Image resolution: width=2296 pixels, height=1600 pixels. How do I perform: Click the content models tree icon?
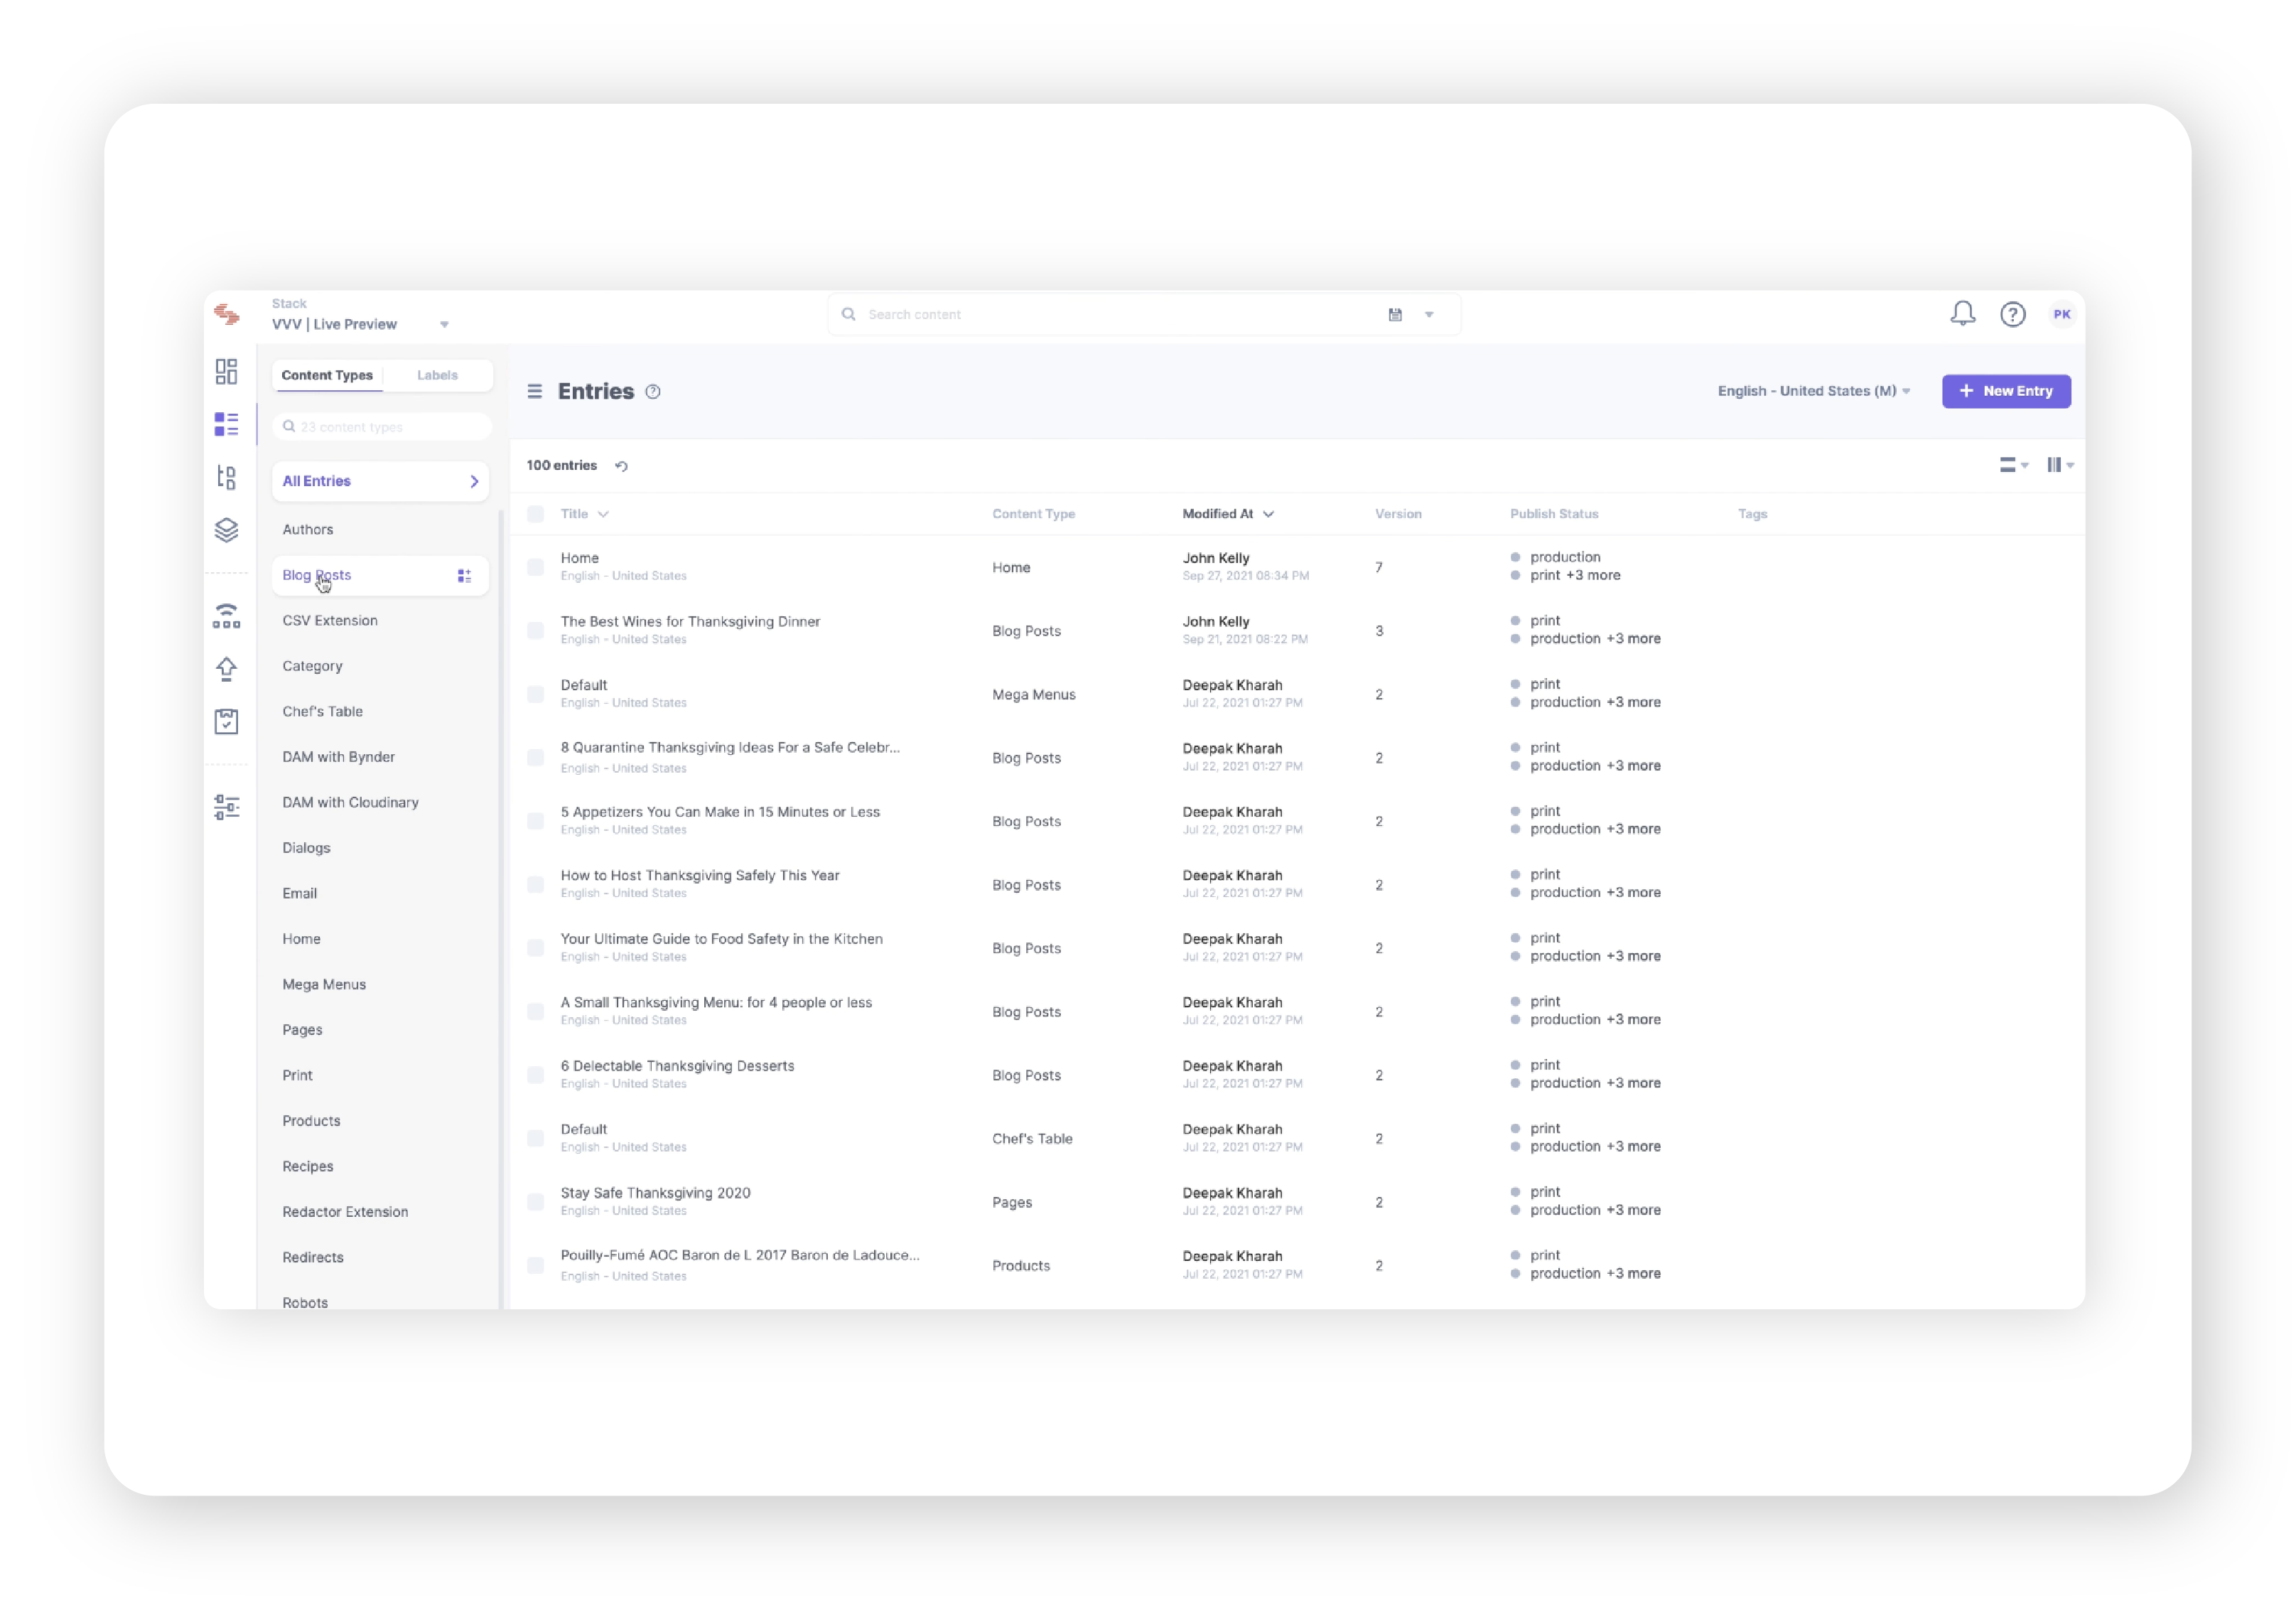226,477
